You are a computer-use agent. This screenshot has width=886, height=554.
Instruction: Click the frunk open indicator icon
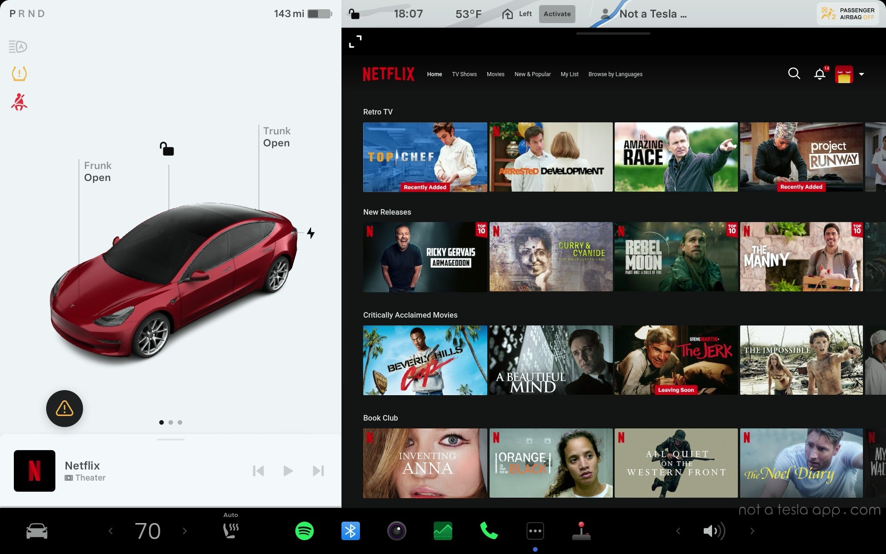[x=98, y=171]
